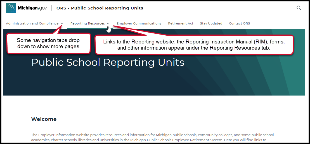Click Contact ORS in the nav bar
This screenshot has width=310, height=144.
coord(239,24)
